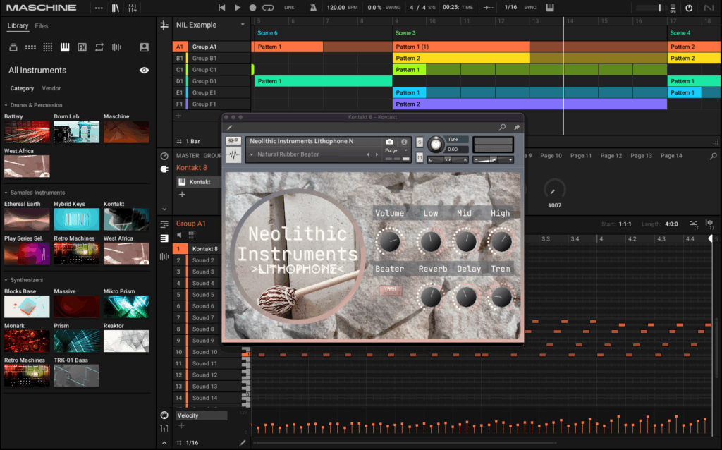
Task: Mute the Kontakt instrument with M button
Action: tap(420, 158)
